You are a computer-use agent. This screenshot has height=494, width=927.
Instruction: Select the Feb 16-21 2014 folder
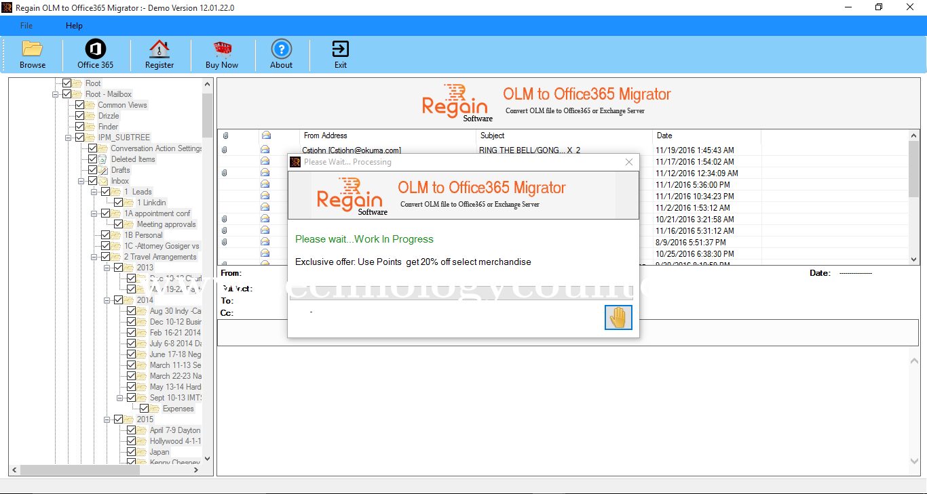coord(175,333)
